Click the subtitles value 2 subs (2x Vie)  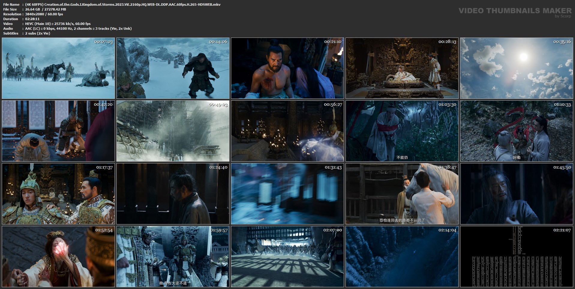(37, 33)
